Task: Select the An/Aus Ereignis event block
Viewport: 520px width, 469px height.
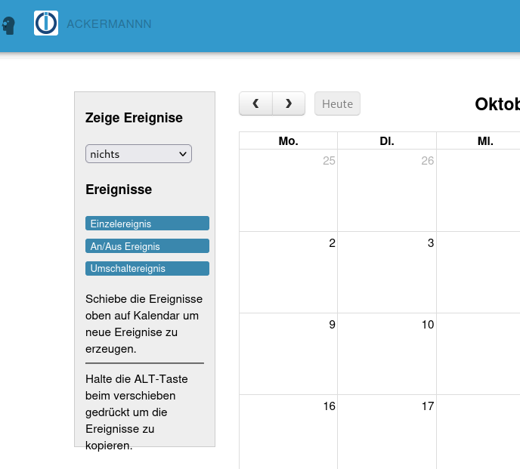Action: tap(147, 246)
